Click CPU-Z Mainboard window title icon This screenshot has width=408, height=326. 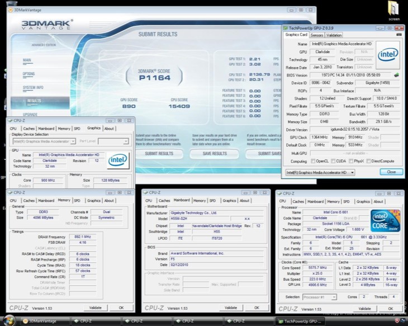point(146,193)
